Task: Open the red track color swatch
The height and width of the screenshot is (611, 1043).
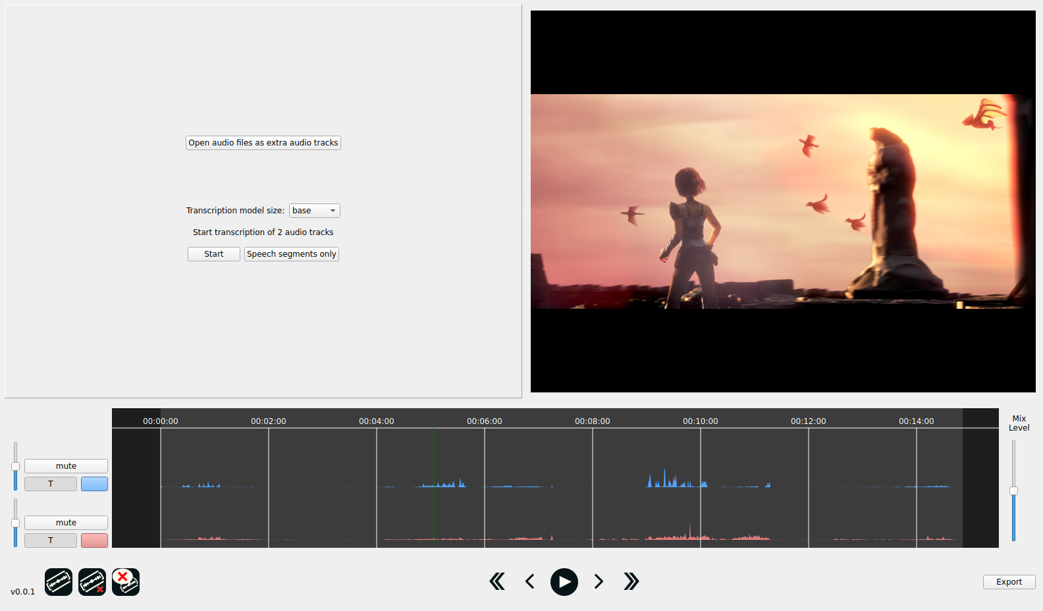Action: [94, 541]
